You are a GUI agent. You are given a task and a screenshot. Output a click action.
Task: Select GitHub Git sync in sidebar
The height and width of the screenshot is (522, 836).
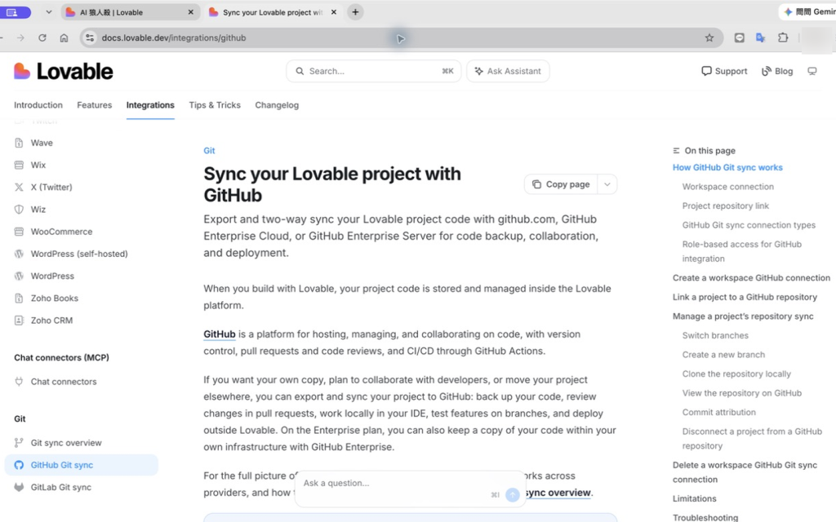tap(81, 465)
